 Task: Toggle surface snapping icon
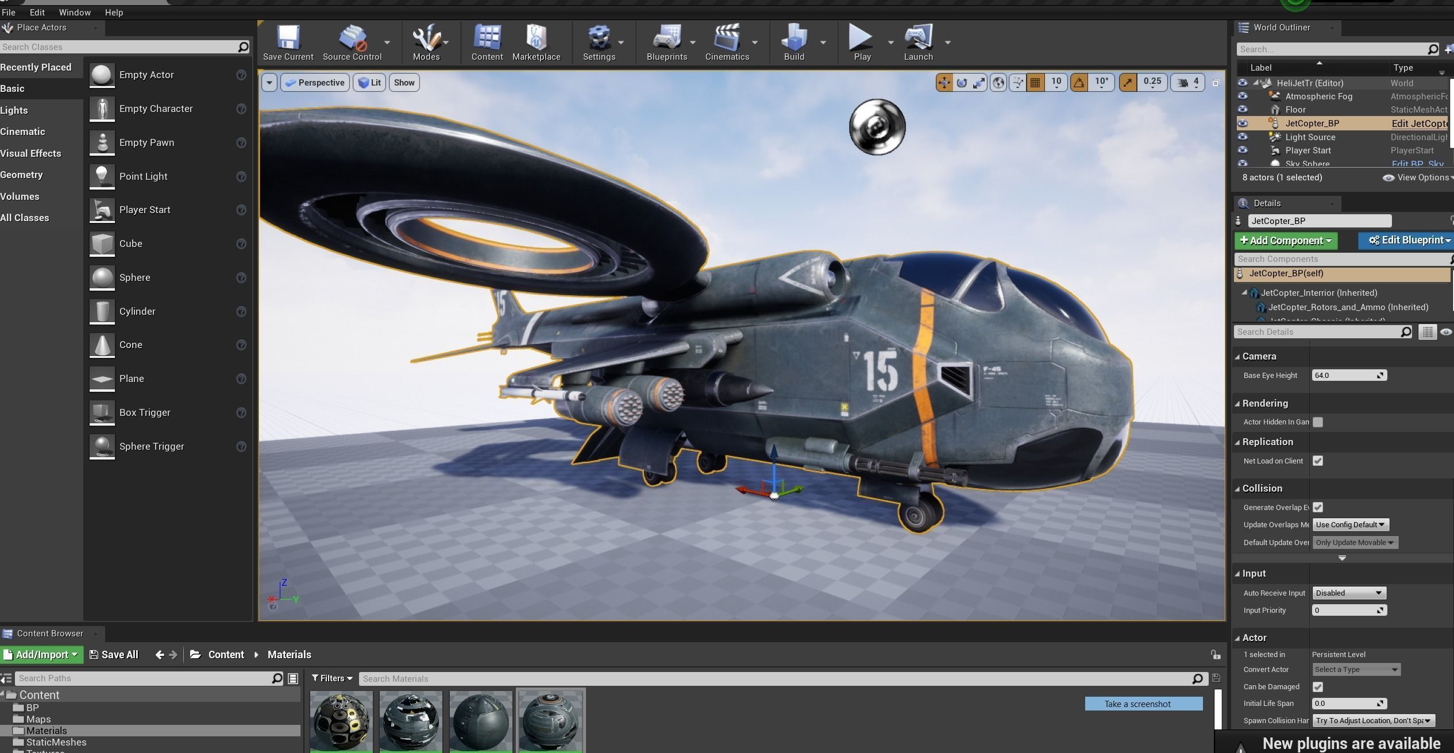click(1018, 83)
